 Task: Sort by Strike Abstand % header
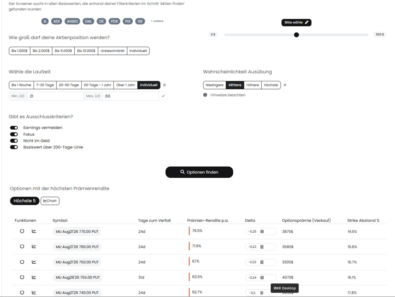363,220
